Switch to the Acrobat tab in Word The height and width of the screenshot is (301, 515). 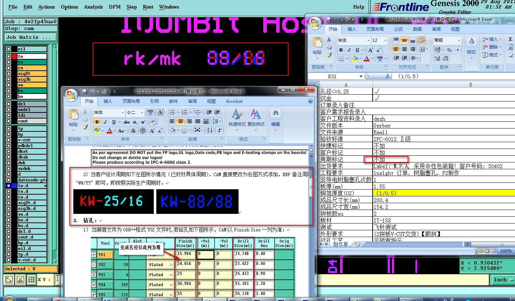(x=234, y=101)
